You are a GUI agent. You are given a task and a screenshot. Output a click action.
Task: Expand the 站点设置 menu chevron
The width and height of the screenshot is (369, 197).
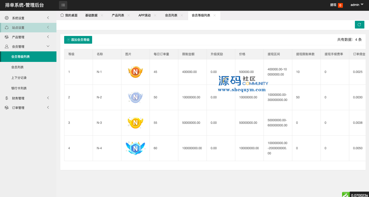tap(48, 27)
